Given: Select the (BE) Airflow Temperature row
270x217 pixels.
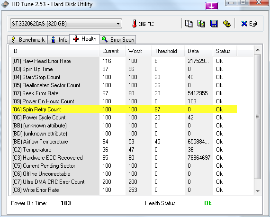Looking at the screenshot, I should [x=124, y=142].
